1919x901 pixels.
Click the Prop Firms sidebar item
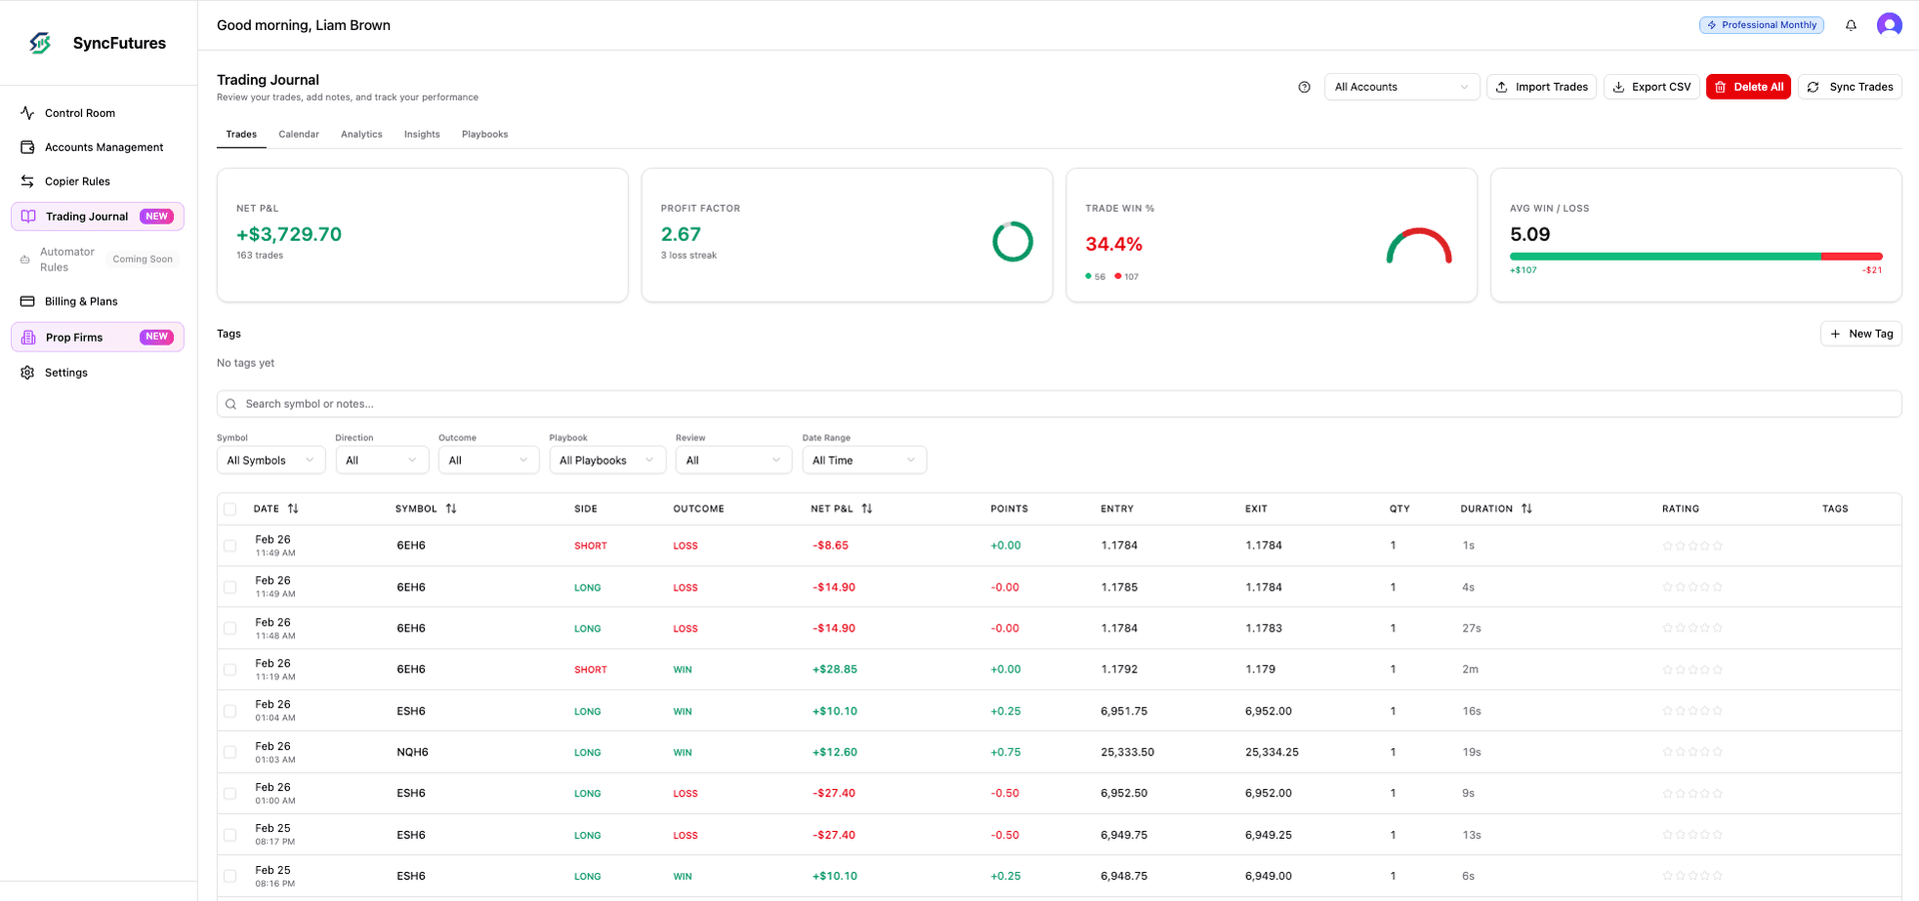click(x=76, y=337)
